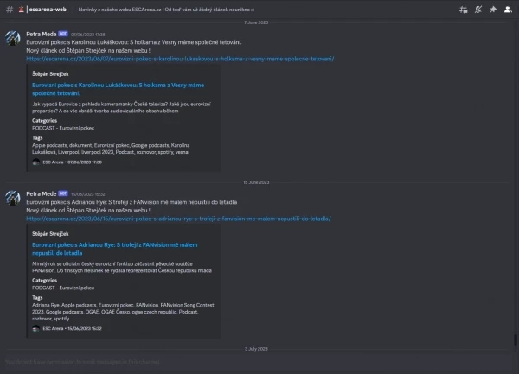Open Petra Mede avatar on 7 June message

click(13, 38)
